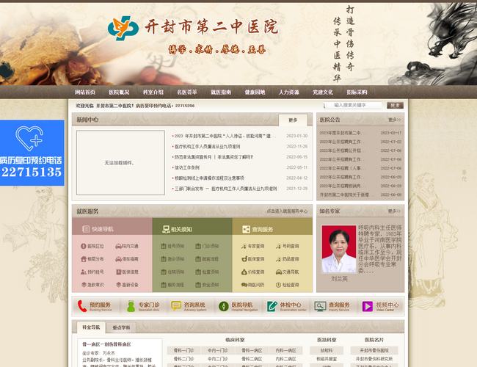
Task: Expand 更多 in 医院公告 panel
Action: [394, 120]
